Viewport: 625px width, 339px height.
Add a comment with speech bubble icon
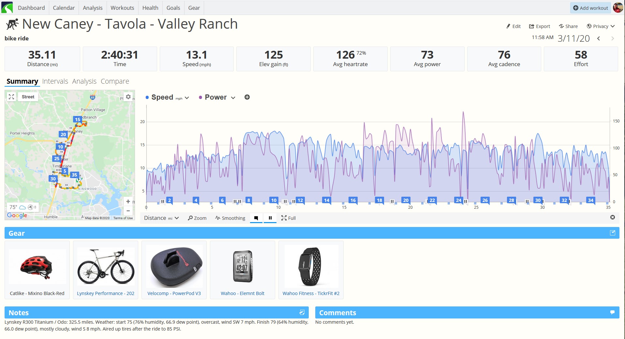[x=612, y=313]
